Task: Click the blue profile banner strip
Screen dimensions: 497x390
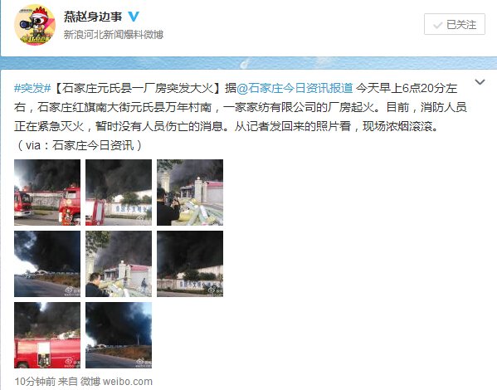Action: [x=249, y=63]
